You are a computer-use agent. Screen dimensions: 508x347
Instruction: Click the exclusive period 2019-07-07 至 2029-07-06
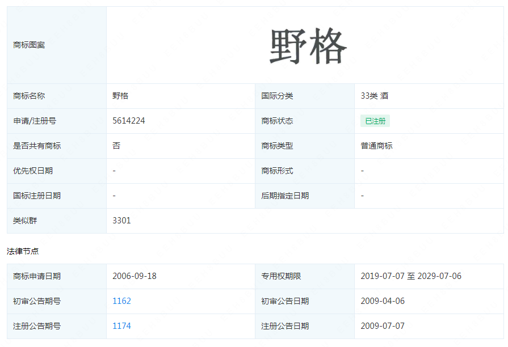point(411,276)
